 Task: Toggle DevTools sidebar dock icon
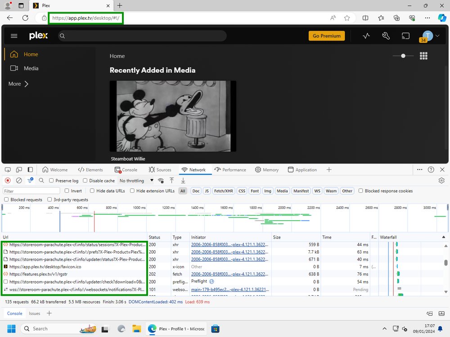pos(30,170)
